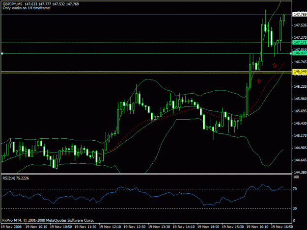Image resolution: width=307 pixels, height=230 pixels.
Task: Click the '19 Nov 16:50' time axis label
Action: tap(282, 227)
